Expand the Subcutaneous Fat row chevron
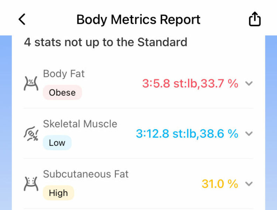Viewport: 277px width, 210px height. pyautogui.click(x=249, y=184)
